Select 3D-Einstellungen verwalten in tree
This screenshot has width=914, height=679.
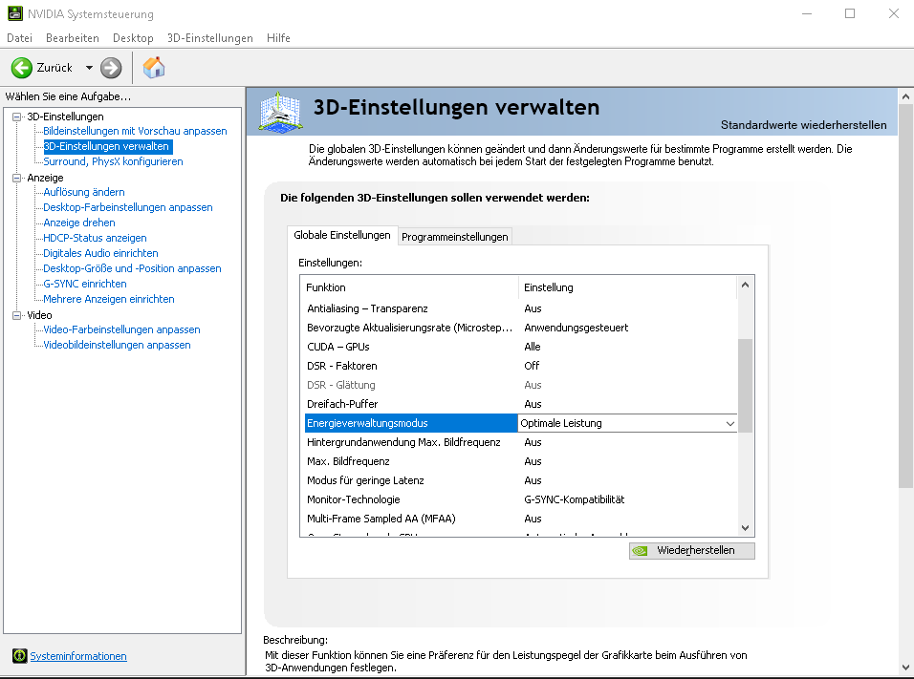(107, 146)
